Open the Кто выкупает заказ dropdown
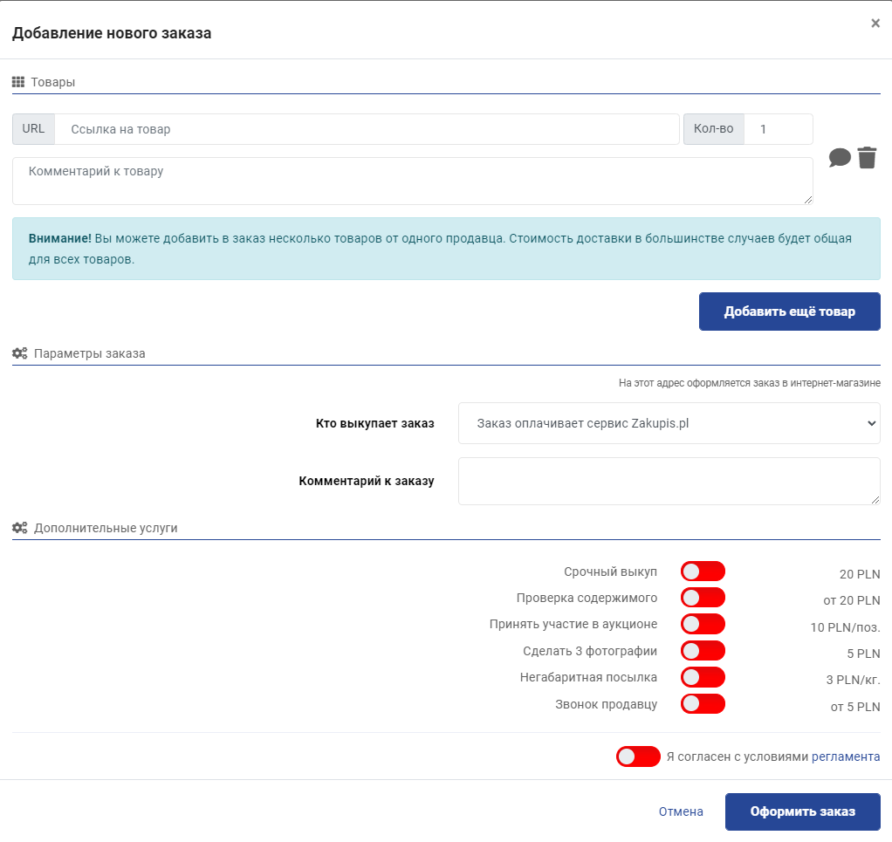The width and height of the screenshot is (892, 842). click(x=669, y=423)
